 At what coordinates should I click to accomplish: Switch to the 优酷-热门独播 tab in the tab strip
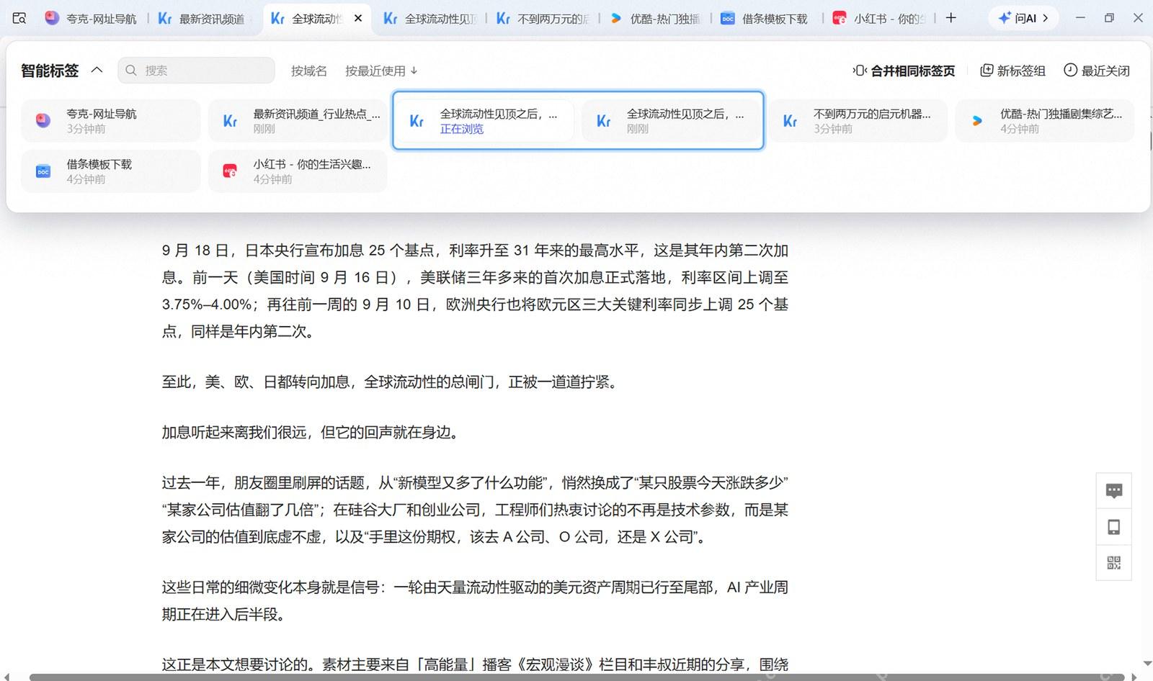click(656, 18)
